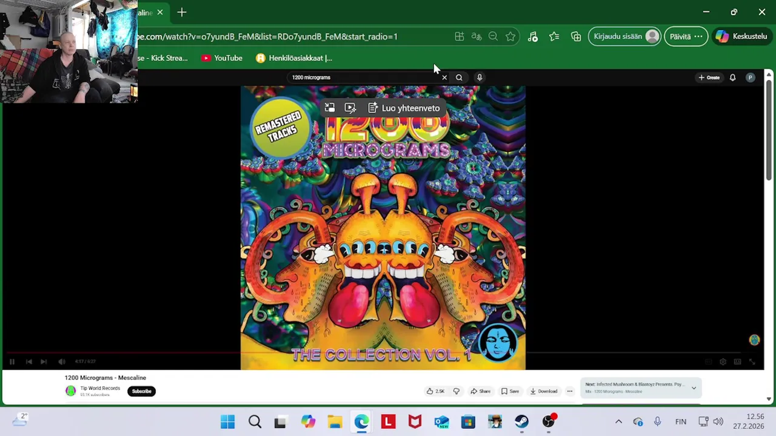Viewport: 776px width, 436px height.
Task: Click Luo yhteenveto summary button
Action: tap(404, 108)
